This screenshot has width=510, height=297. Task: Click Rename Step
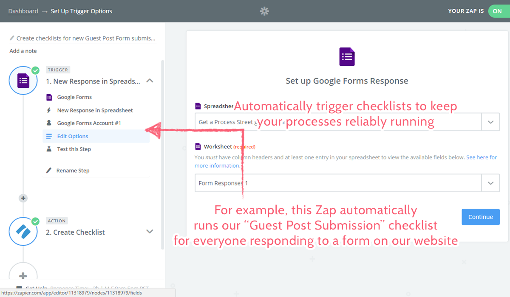point(73,171)
